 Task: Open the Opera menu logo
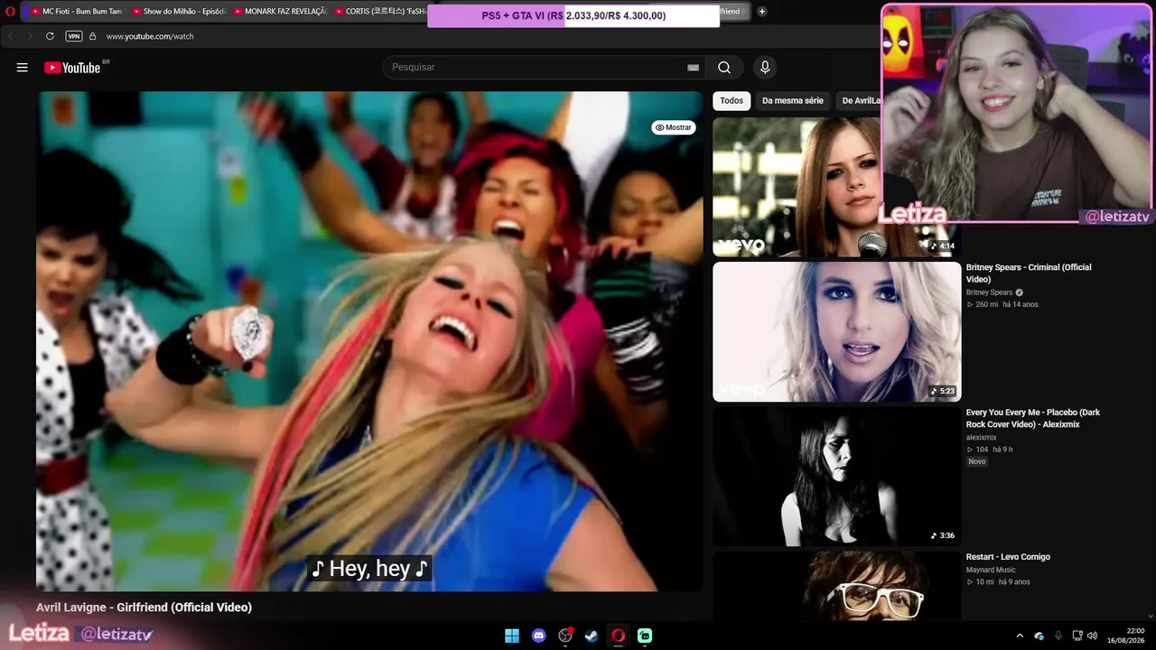point(11,12)
